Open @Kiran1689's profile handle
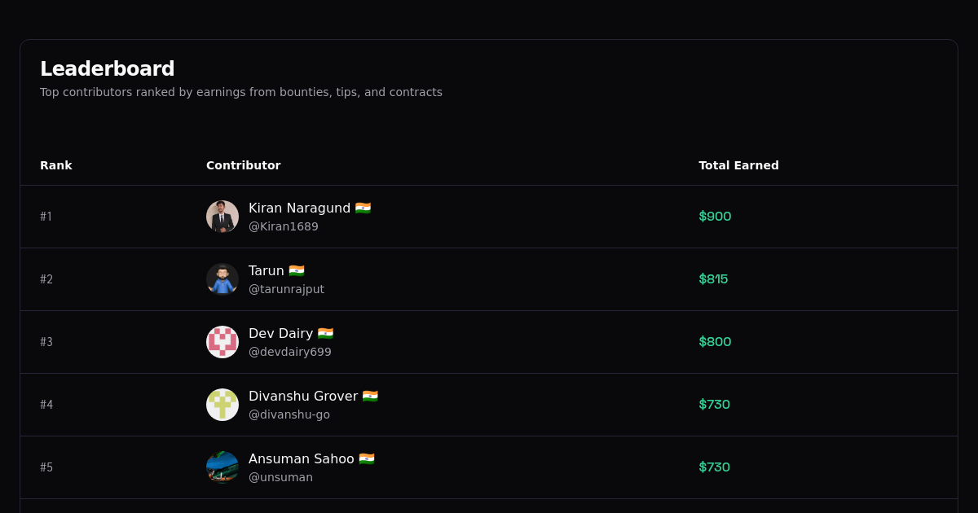Screen dimensions: 978x513 pyautogui.click(x=283, y=226)
